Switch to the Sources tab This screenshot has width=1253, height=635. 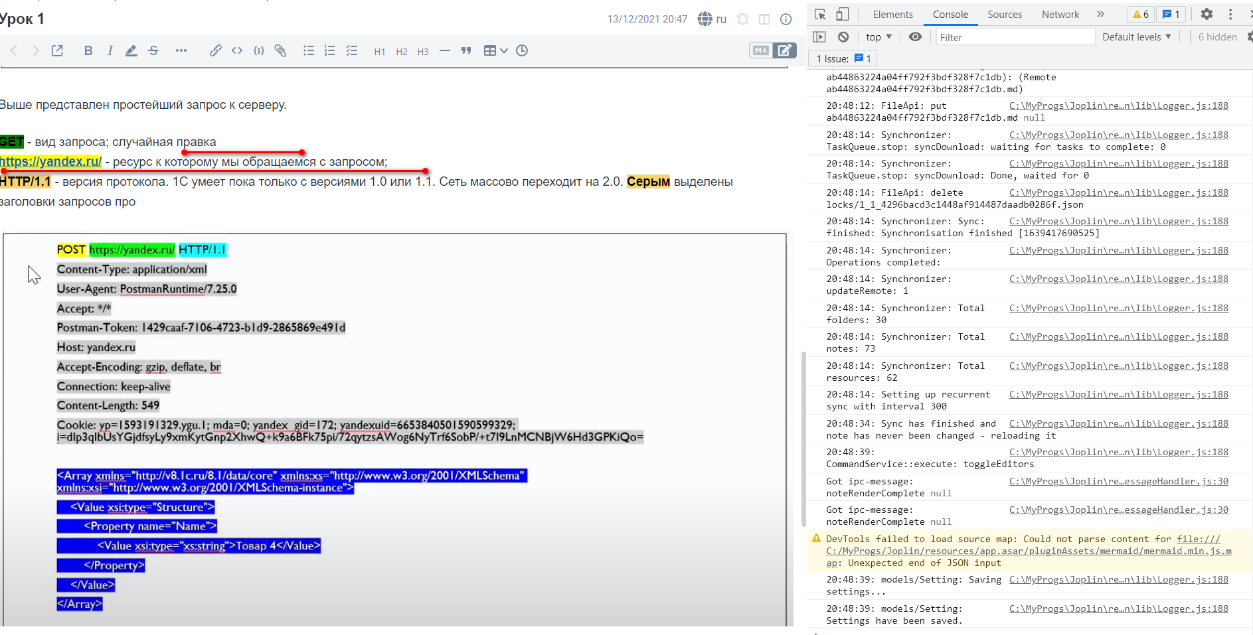coord(1005,14)
